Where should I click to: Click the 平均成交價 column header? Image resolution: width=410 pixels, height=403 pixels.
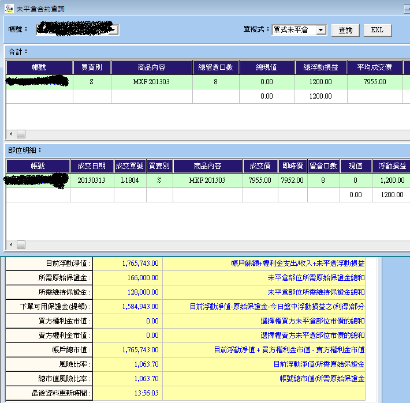375,67
